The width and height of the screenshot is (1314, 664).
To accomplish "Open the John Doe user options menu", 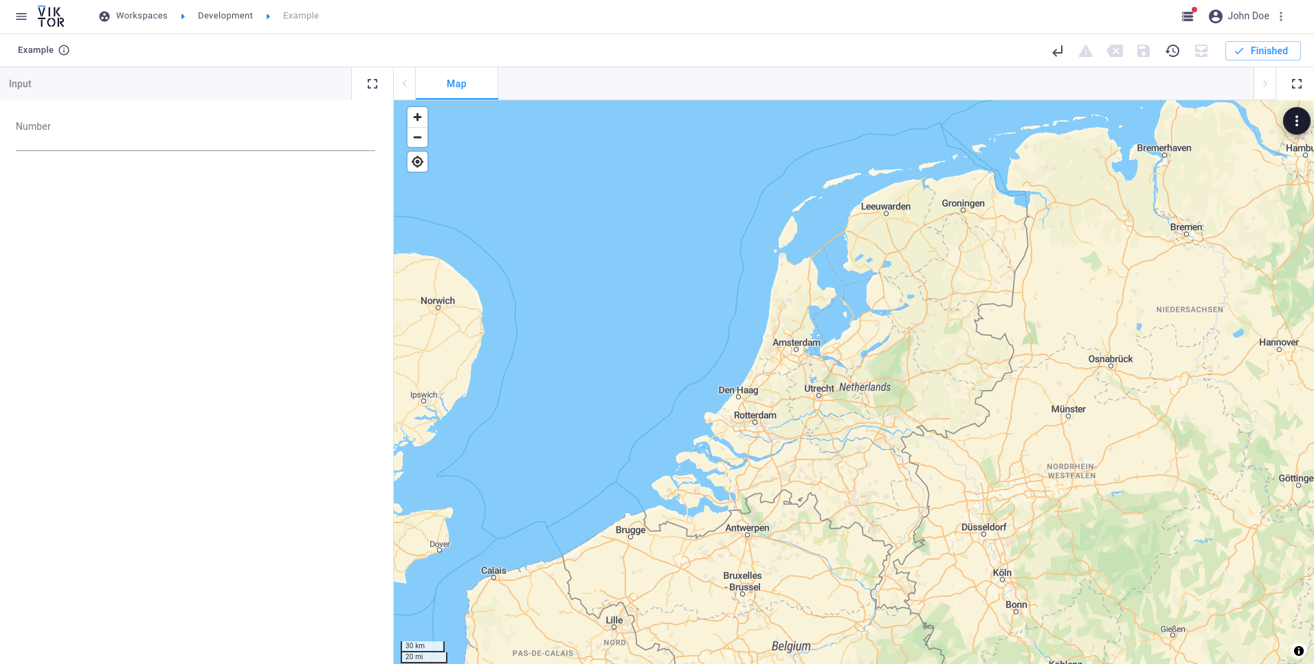I will pyautogui.click(x=1281, y=16).
